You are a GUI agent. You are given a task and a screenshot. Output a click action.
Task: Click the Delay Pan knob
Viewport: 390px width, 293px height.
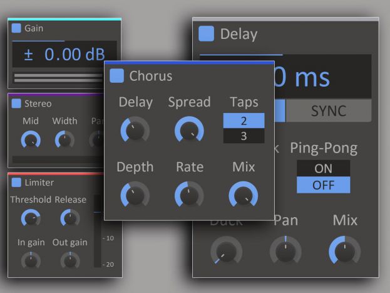pyautogui.click(x=285, y=252)
